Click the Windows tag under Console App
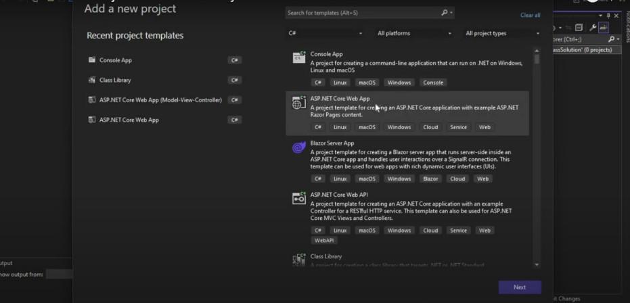Screen dimensions: 630x303 click(399, 83)
